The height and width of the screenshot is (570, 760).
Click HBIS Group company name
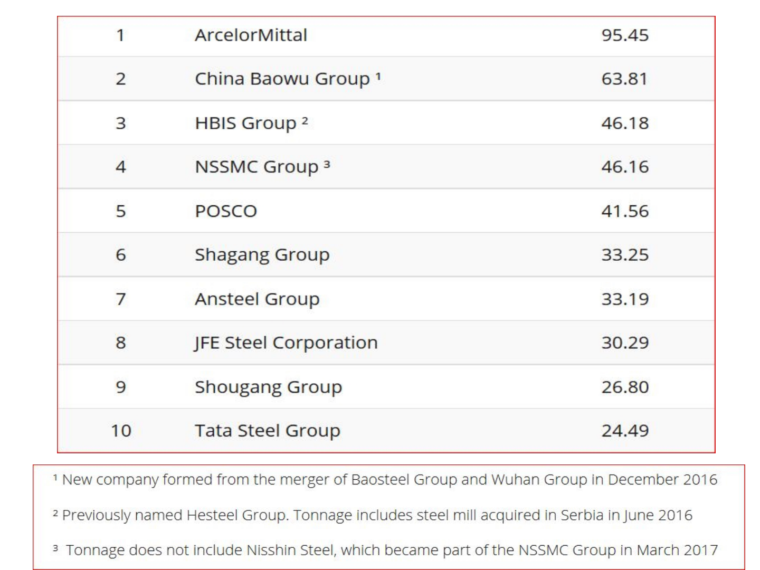tap(245, 123)
